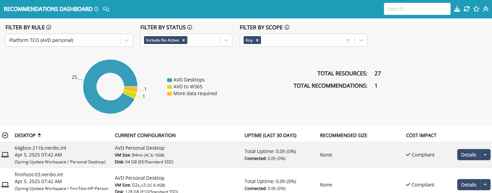Click the AVD to W365 legend color swatch
Viewport: 492px width, 193px height.
point(169,87)
